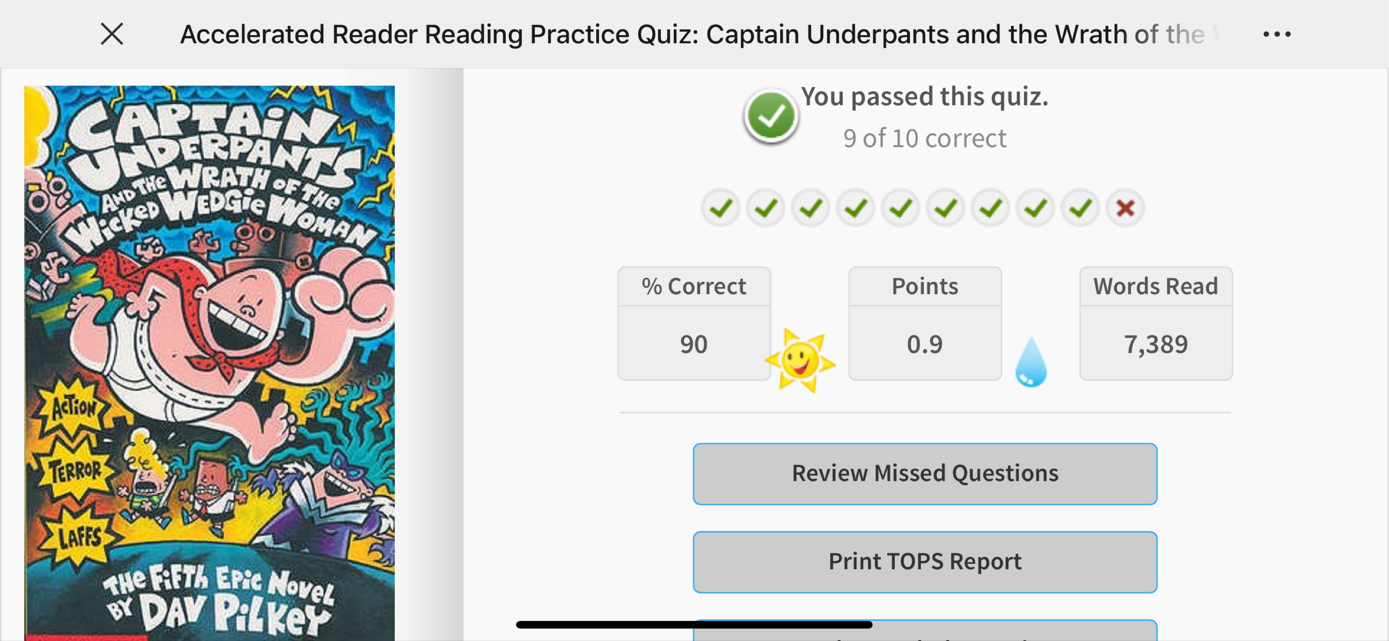Tap the Points value box
Image resolution: width=1389 pixels, height=641 pixels.
point(925,323)
